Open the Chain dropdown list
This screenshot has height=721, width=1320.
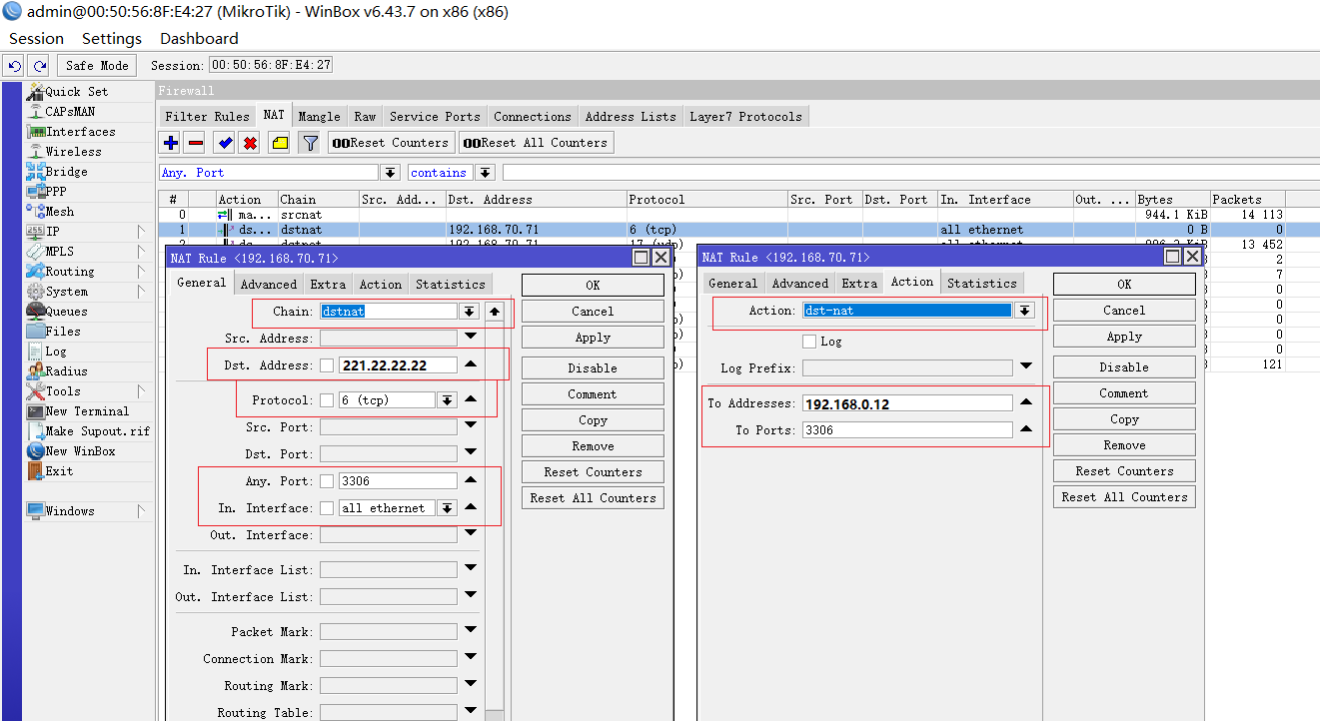(469, 312)
